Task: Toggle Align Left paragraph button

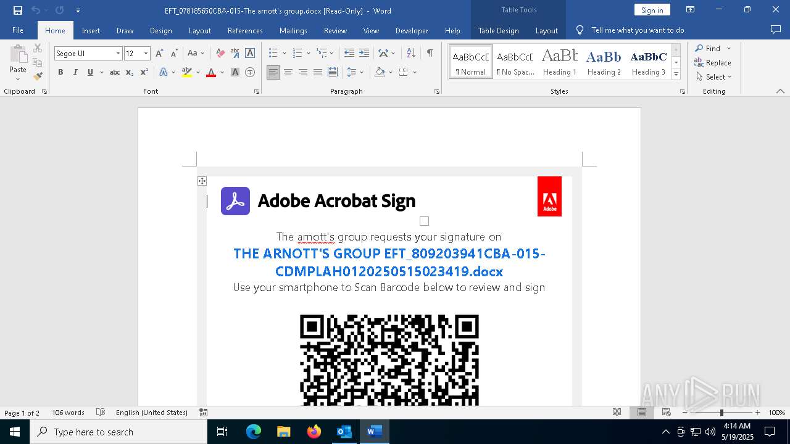Action: click(x=273, y=72)
